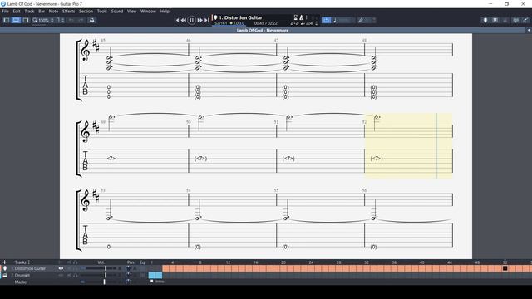Viewport: 532px width, 299px height.
Task: Open the drum view icon
Action: point(505,20)
